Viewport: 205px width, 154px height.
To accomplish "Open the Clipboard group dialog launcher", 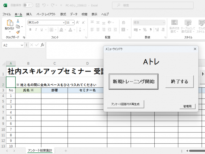I will click(24, 38).
